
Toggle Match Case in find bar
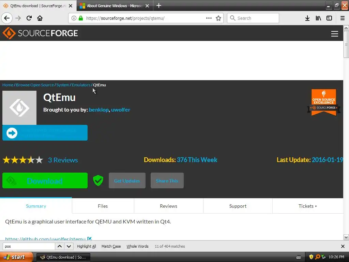(x=111, y=246)
